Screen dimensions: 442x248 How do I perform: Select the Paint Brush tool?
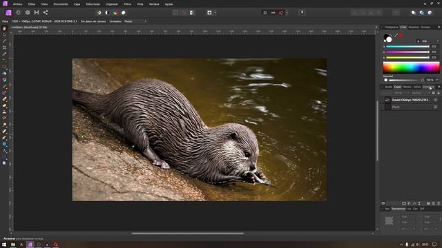click(x=4, y=86)
